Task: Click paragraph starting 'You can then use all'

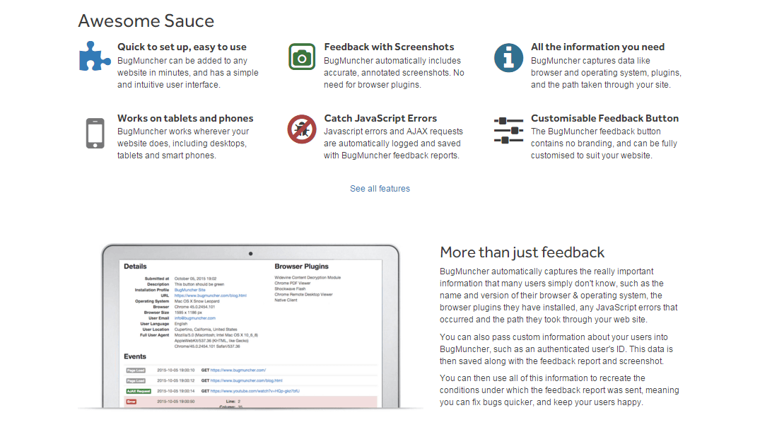Action: coord(559,390)
